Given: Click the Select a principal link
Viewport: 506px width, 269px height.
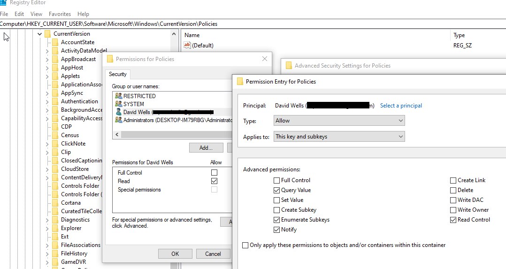Looking at the screenshot, I should coord(401,106).
